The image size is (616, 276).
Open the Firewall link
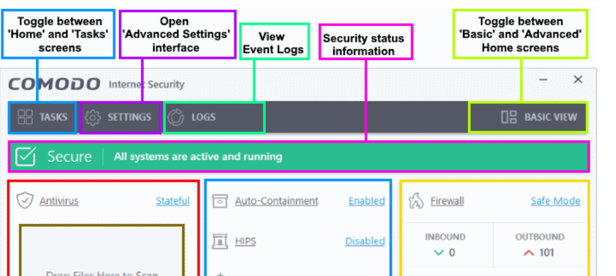447,201
